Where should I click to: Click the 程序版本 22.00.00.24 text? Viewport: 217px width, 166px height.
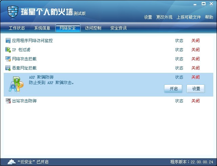[192, 162]
